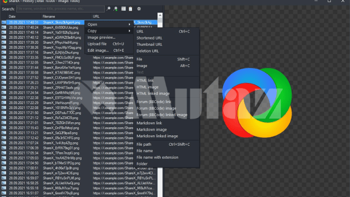Select the row dated 28.09.2021 17:26:23
The image size is (350, 197).
tap(79, 83)
